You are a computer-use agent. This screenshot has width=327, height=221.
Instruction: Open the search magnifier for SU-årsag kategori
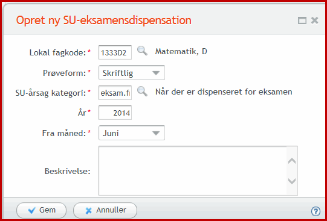tap(142, 92)
